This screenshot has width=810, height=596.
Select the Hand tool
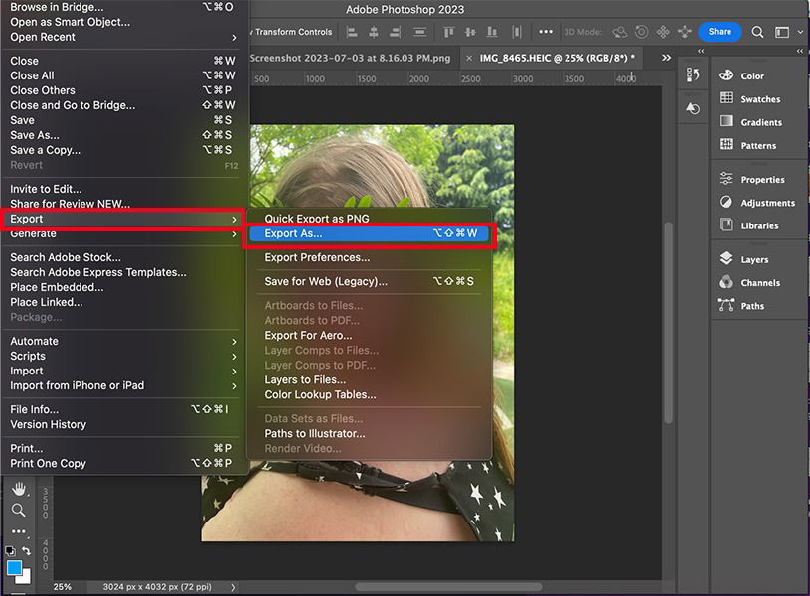pos(18,489)
